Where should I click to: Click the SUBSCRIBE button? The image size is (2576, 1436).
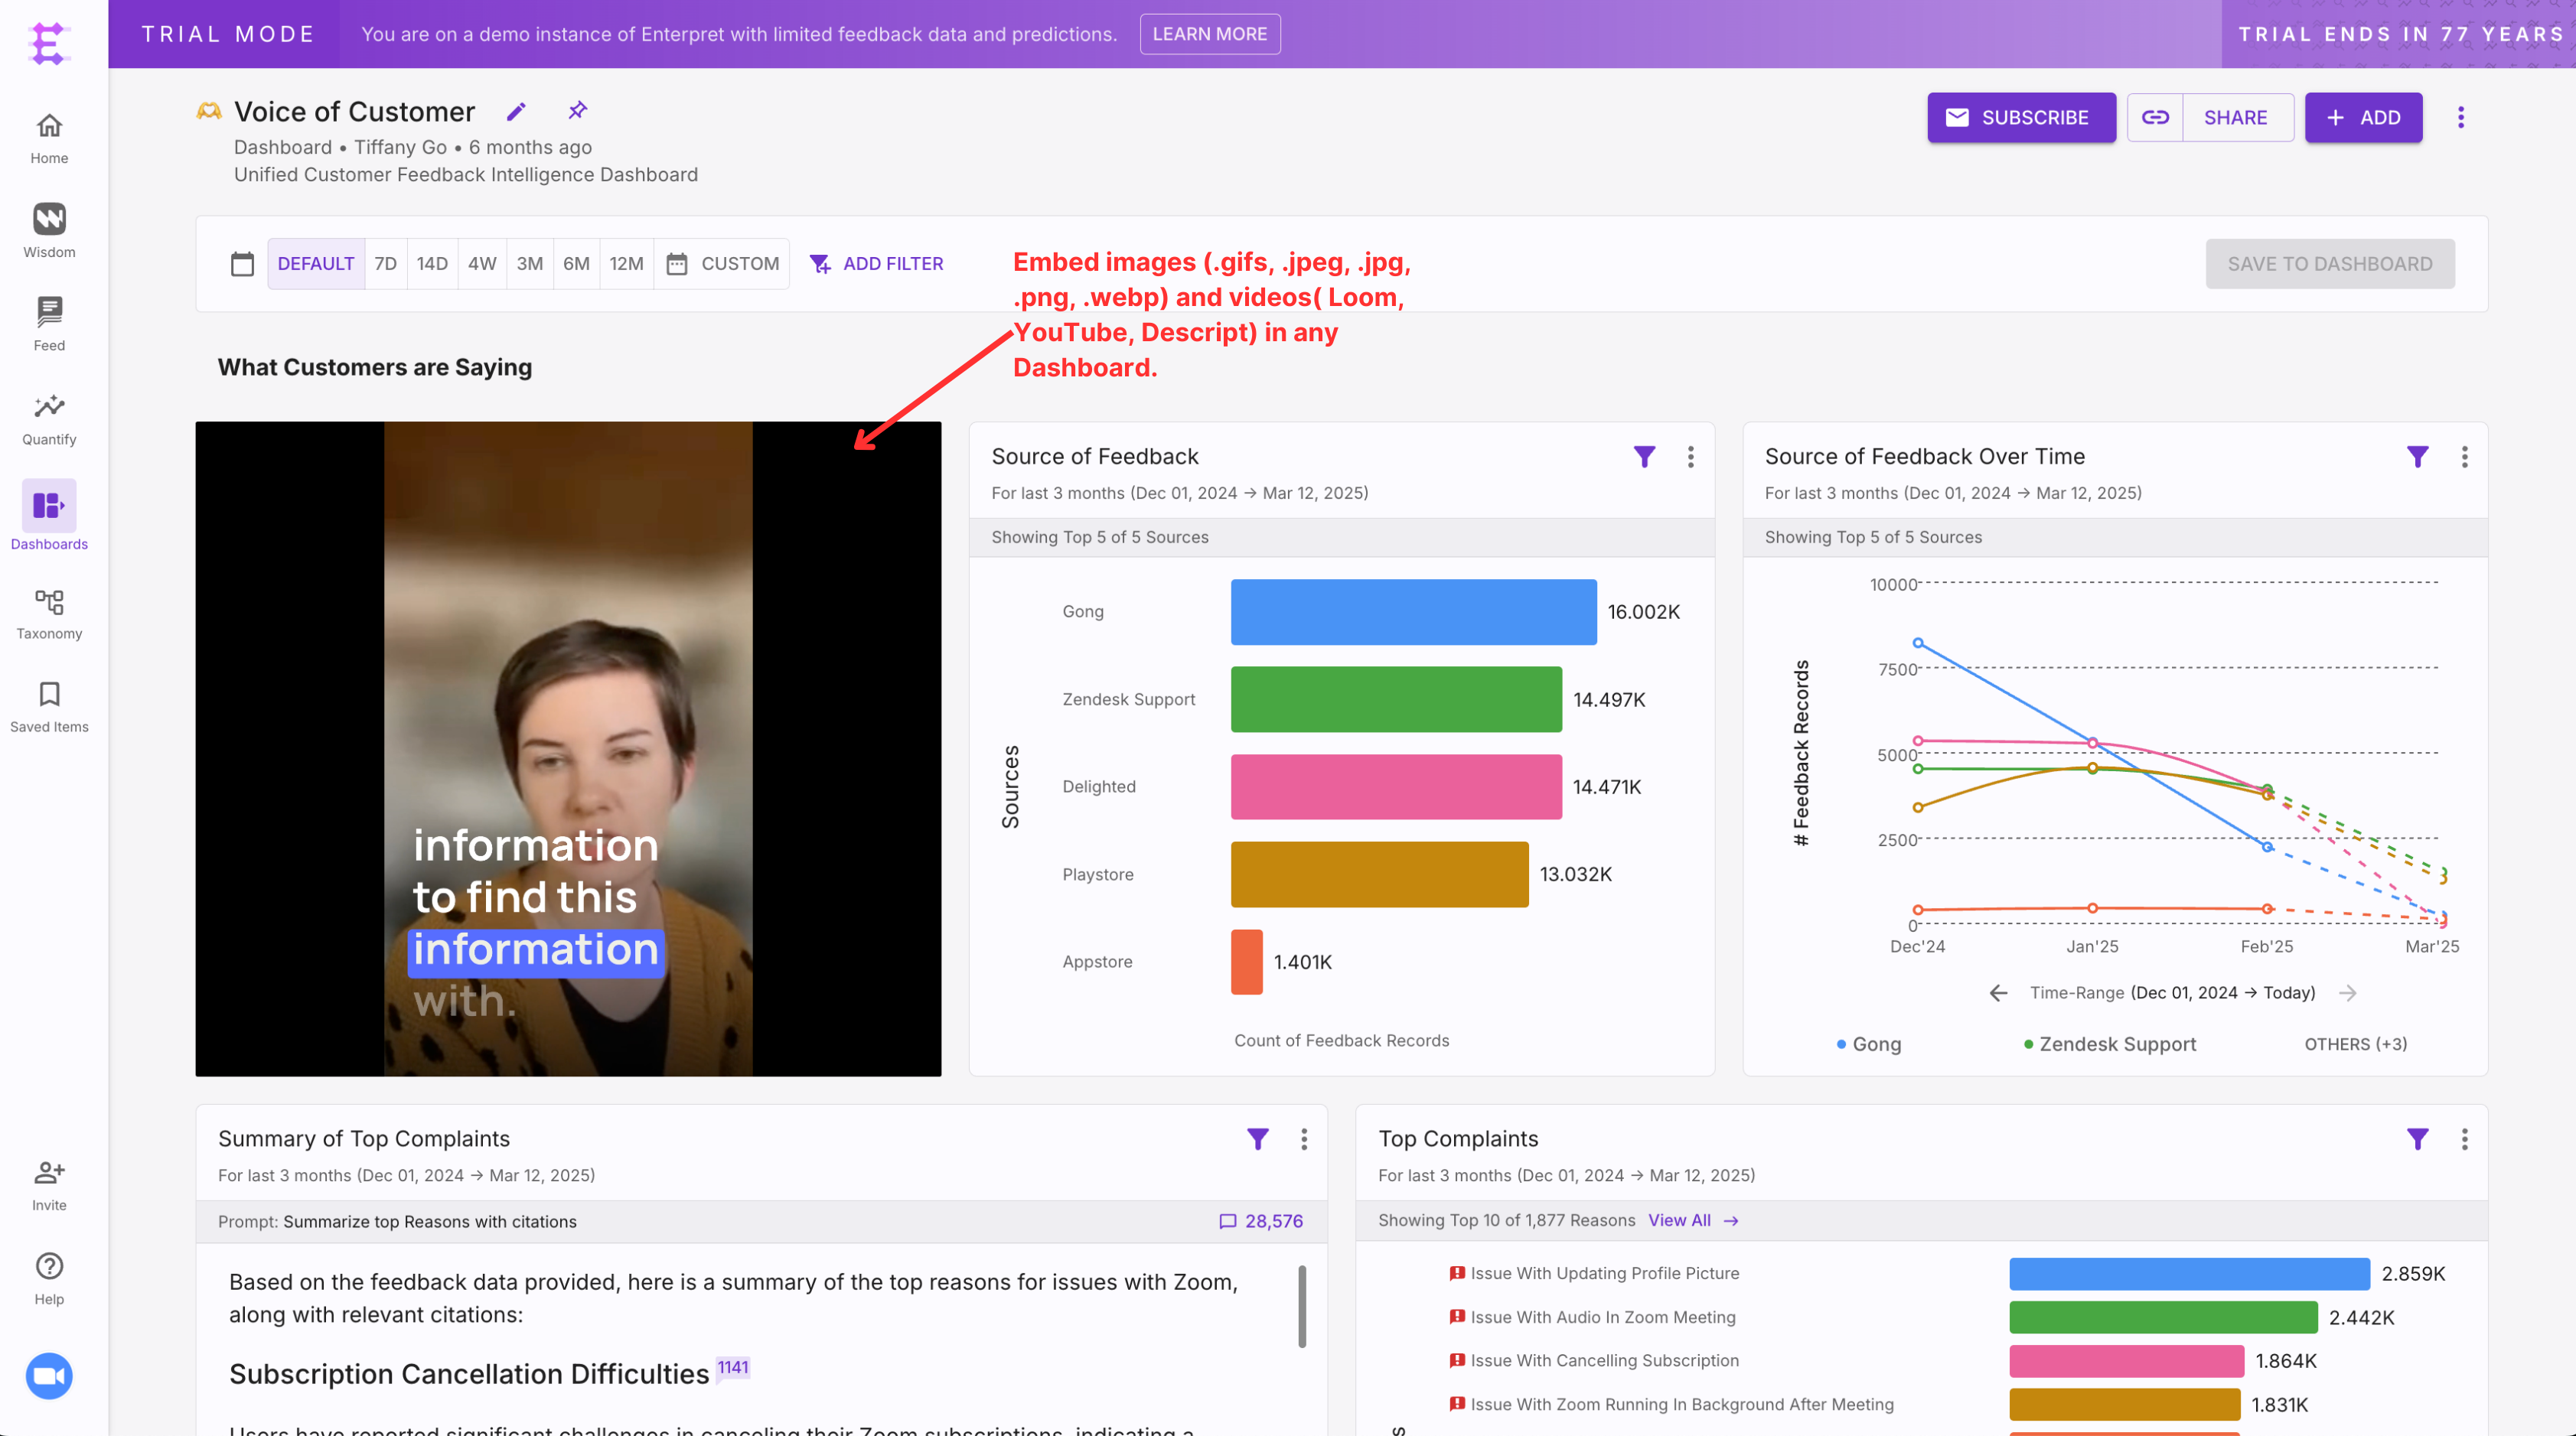[x=2020, y=118]
